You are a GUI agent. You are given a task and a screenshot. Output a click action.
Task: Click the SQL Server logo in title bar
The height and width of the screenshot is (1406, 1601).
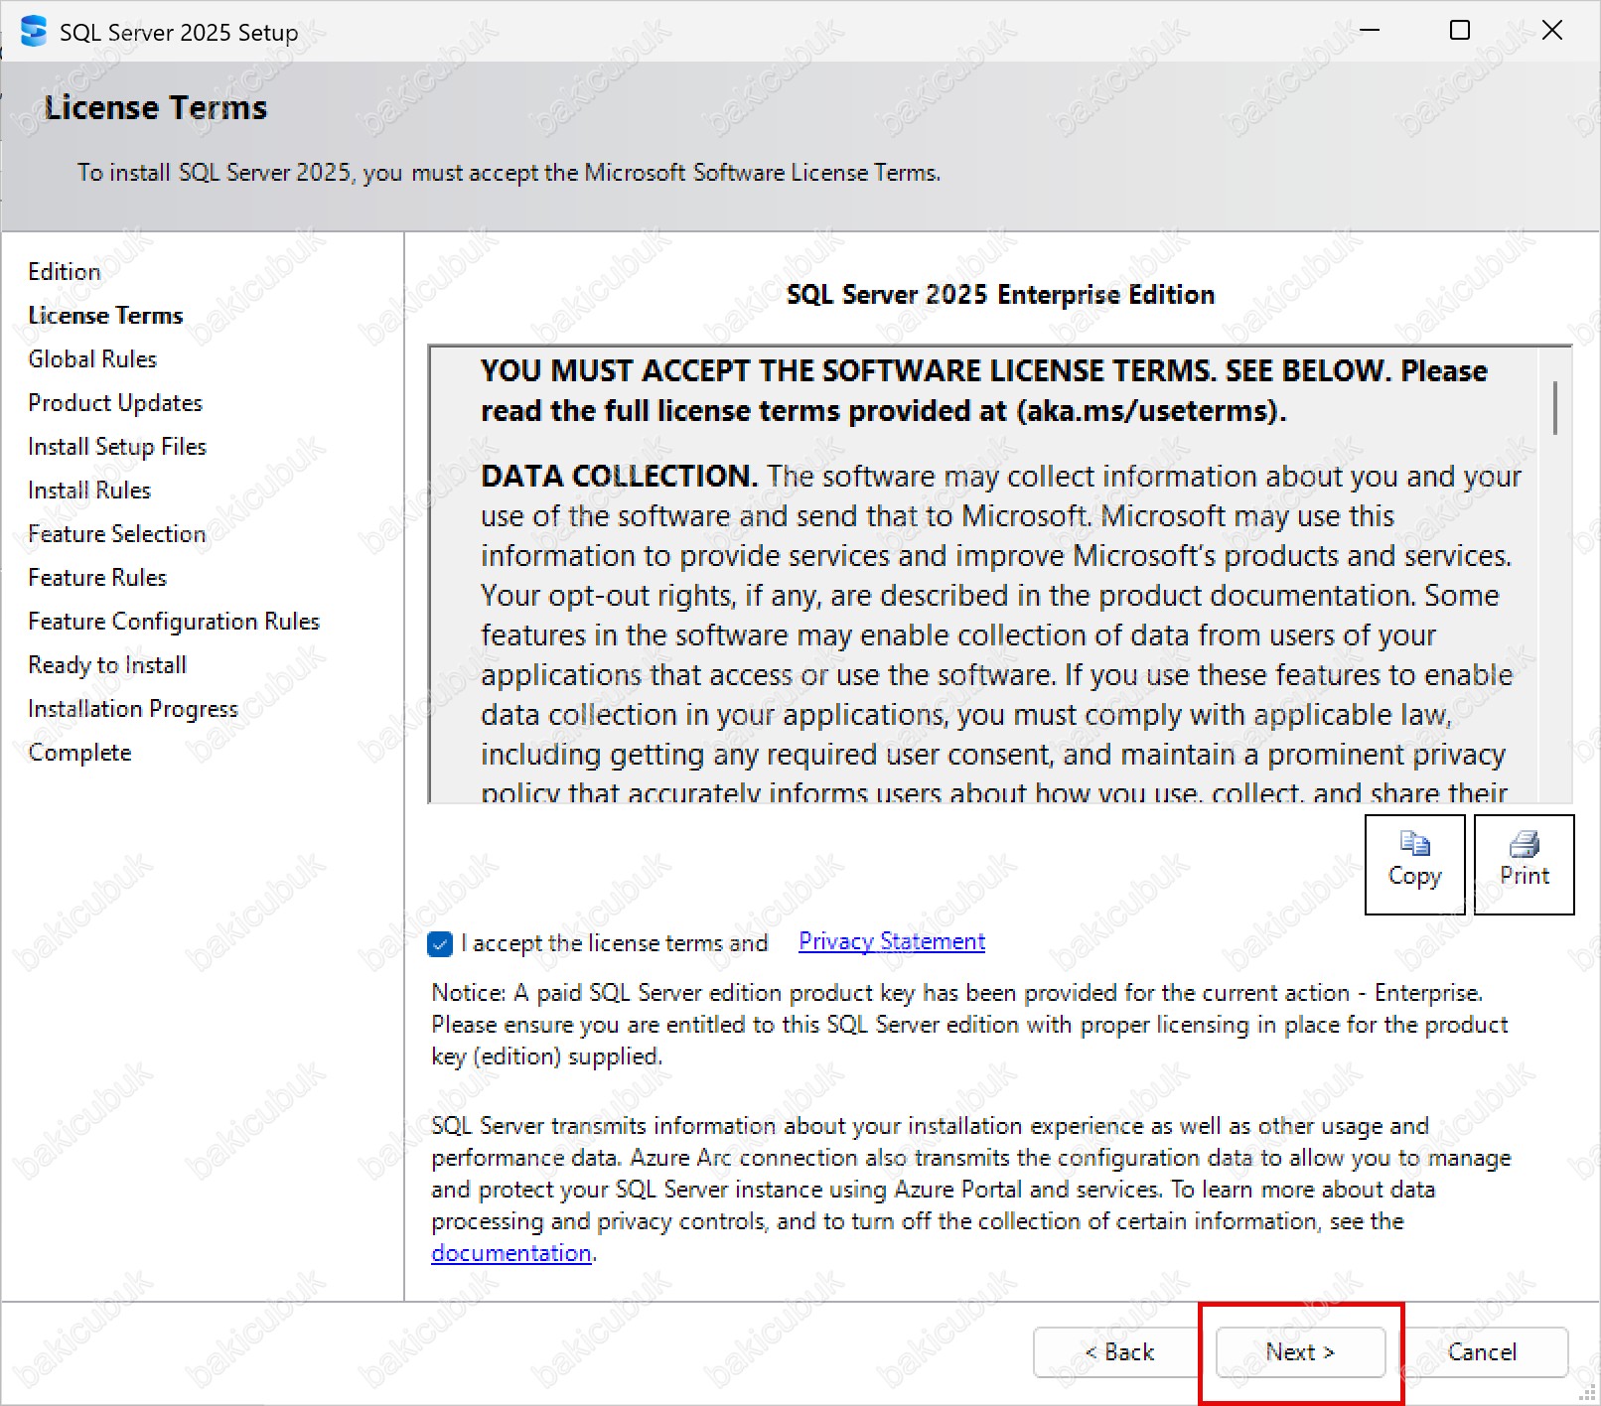point(33,32)
